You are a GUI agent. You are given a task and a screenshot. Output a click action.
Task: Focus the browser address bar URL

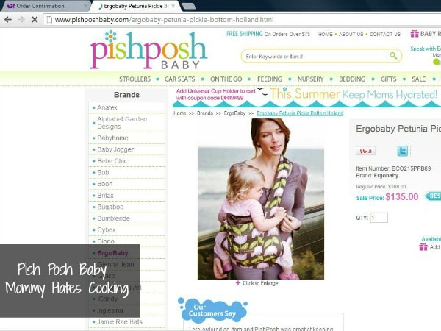(x=164, y=20)
